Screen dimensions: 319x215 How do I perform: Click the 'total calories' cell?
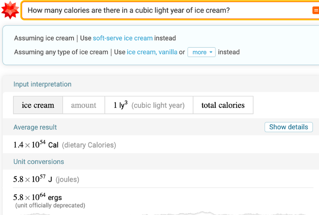tap(223, 105)
